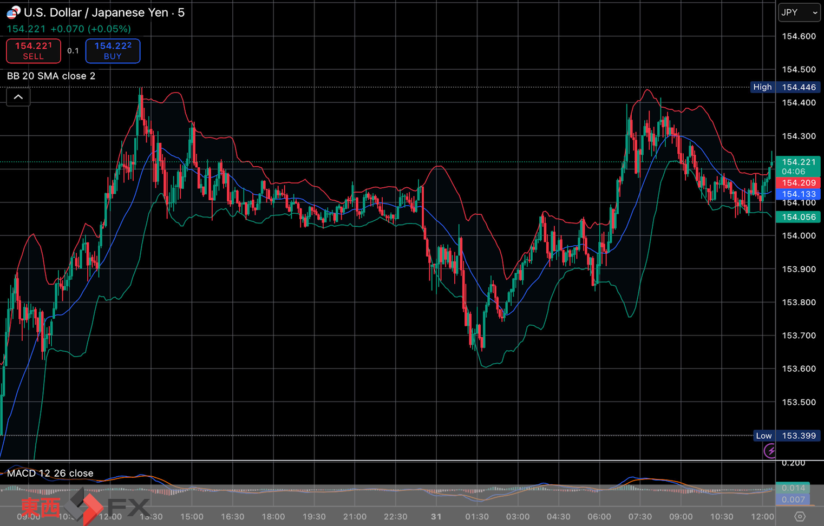Collapse the indicator legend with chevron
The height and width of the screenshot is (526, 824).
[18, 97]
